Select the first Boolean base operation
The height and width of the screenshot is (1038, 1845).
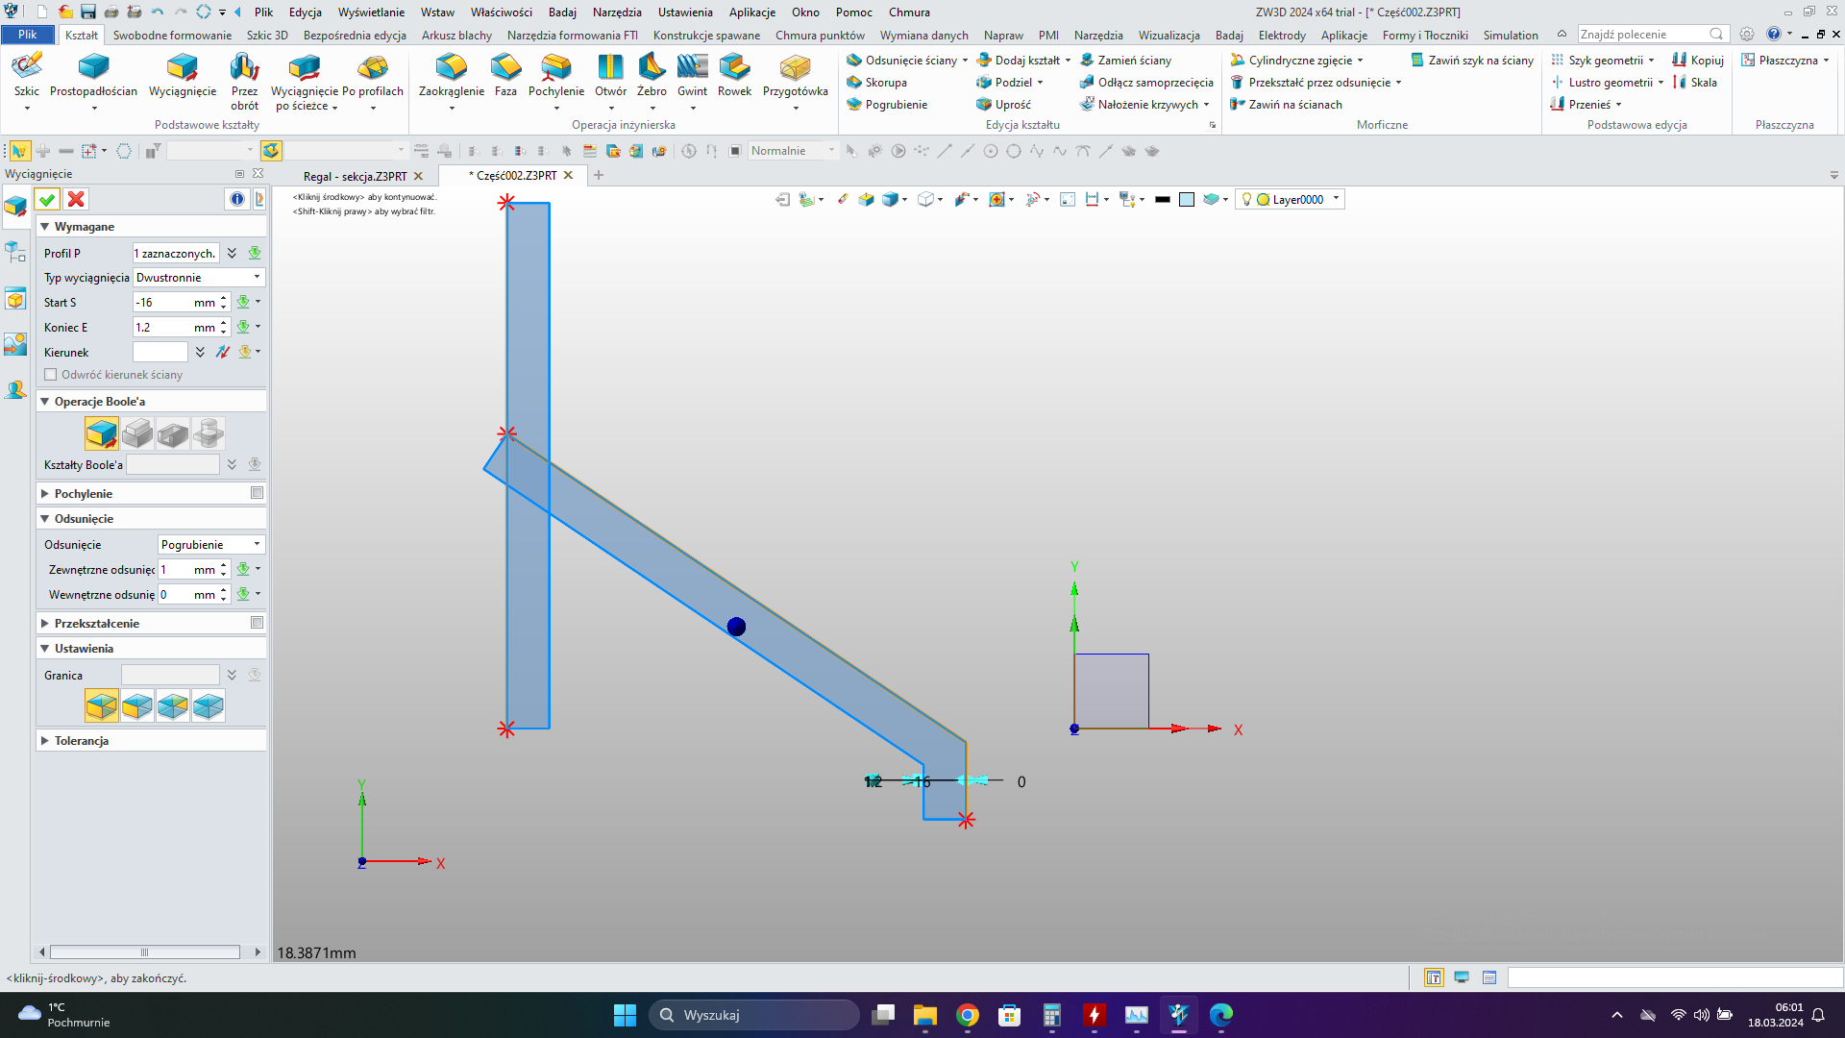coord(101,433)
